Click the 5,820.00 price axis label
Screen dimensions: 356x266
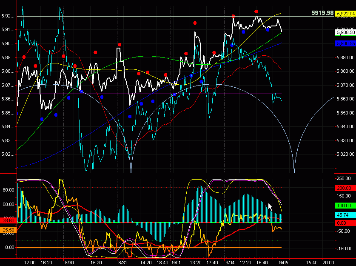click(345, 154)
